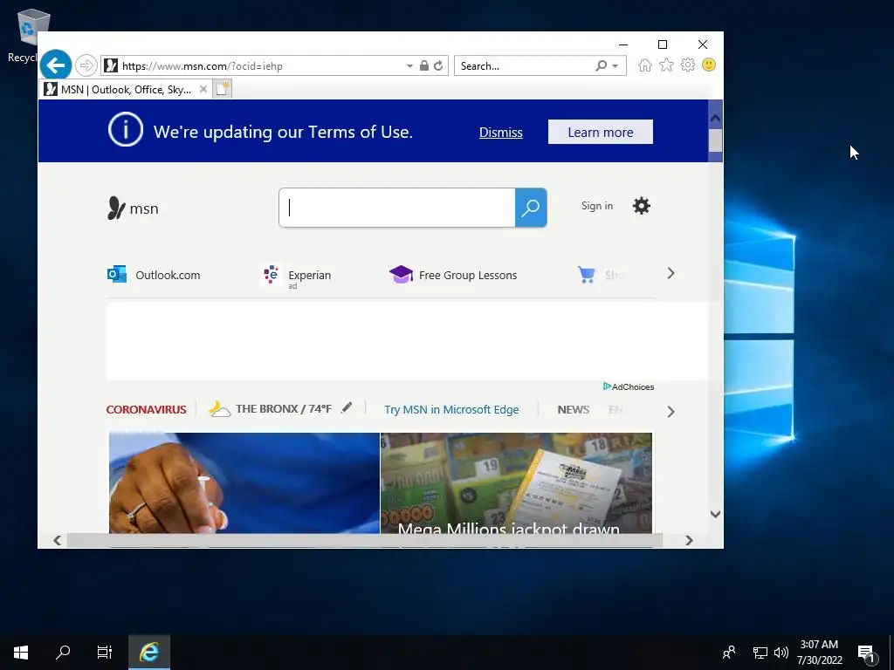
Task: Open People icon in system tray
Action: click(x=729, y=653)
